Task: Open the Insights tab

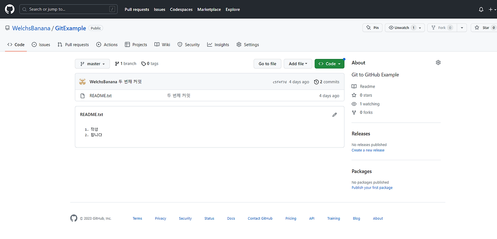Action: (218, 45)
